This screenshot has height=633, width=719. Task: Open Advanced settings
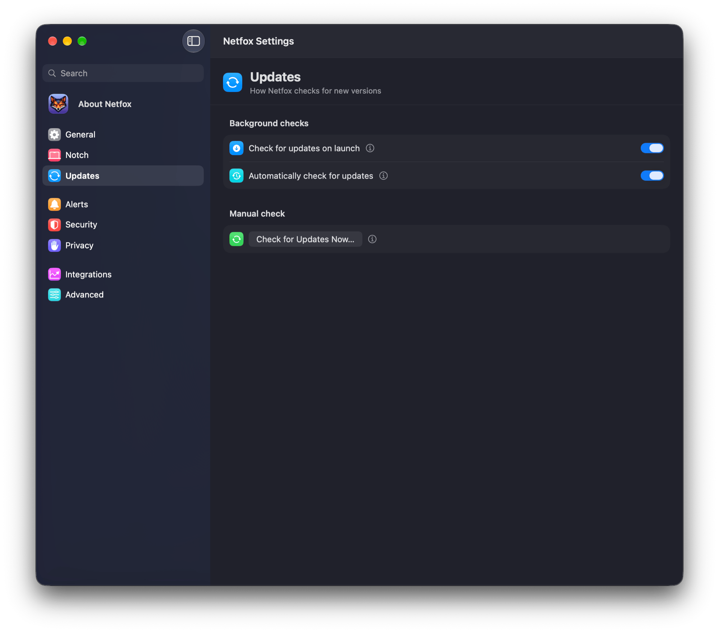pyautogui.click(x=123, y=295)
